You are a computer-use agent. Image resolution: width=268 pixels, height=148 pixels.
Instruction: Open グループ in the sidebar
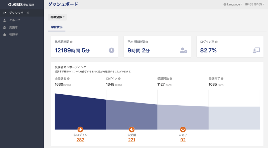click(15, 20)
